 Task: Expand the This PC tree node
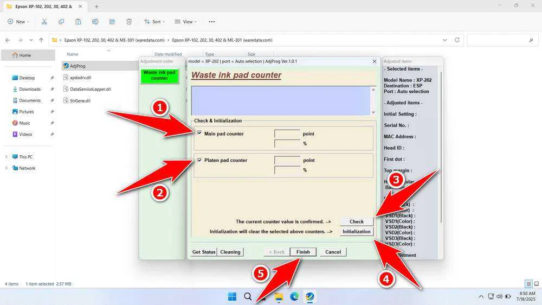pyautogui.click(x=7, y=157)
